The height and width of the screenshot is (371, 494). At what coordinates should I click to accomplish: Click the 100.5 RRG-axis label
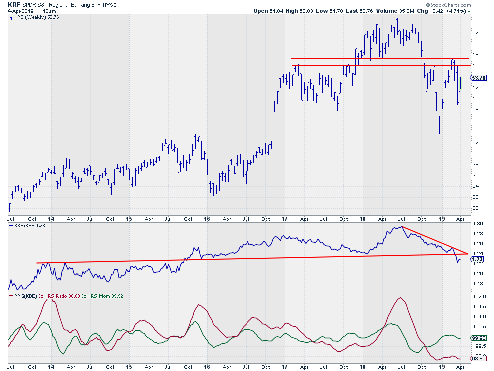tap(479, 327)
